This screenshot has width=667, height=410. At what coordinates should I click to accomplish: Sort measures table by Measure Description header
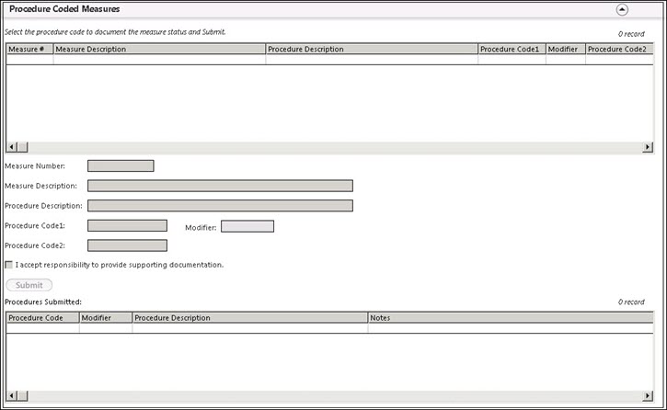pyautogui.click(x=159, y=49)
